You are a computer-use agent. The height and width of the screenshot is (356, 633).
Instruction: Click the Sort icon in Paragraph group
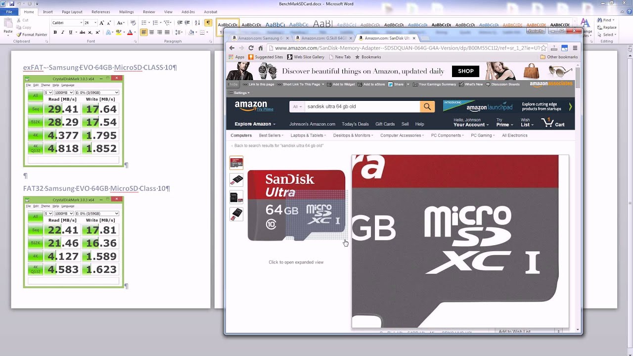(198, 23)
